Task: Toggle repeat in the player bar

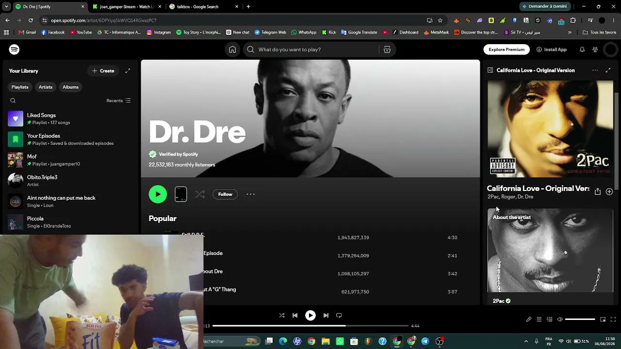Action: point(339,316)
